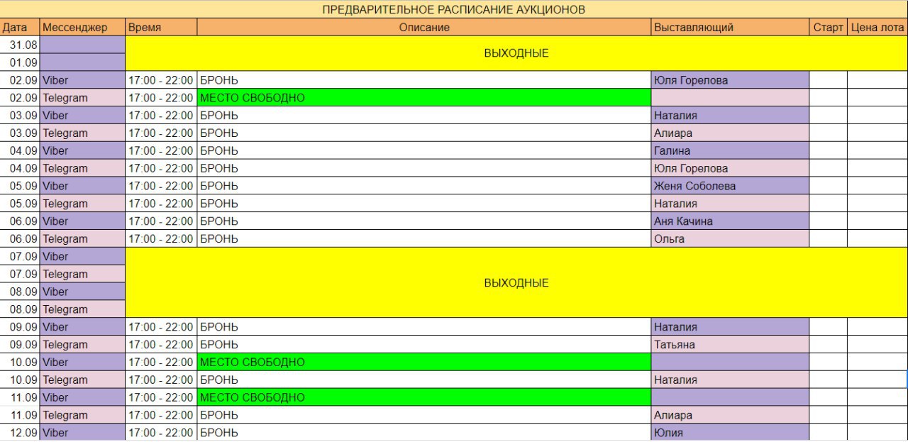Select the time 17:00 - 22:00 for 12.09 Viber
The image size is (908, 442).
click(x=161, y=432)
